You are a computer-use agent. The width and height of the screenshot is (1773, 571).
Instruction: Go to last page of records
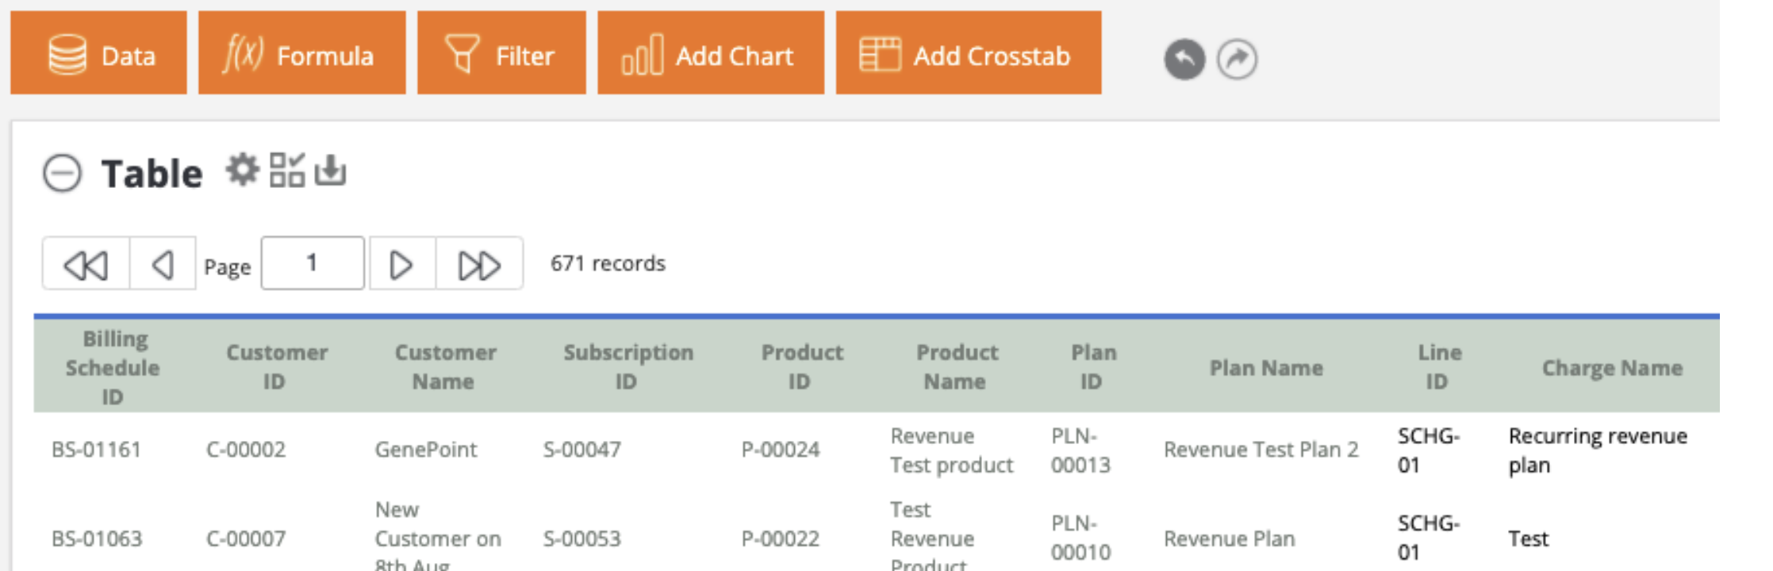(479, 264)
